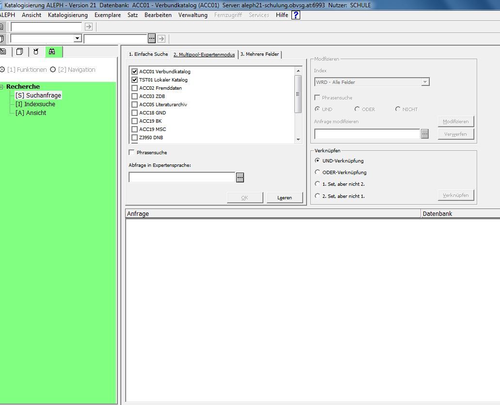
Task: Open the administration tab icon in left panel
Action: 36,51
